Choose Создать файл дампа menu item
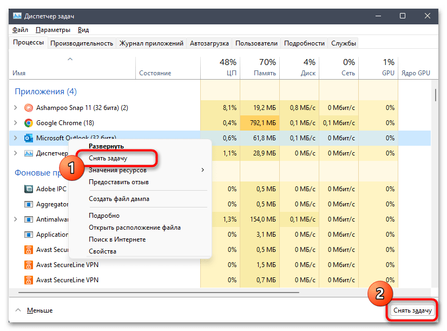Screen dimensions: 447x331 click(119, 199)
